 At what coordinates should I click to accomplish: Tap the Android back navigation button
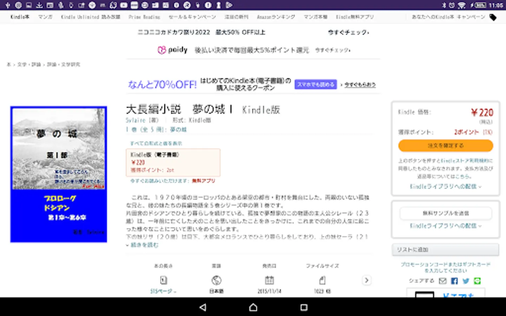[203, 307]
